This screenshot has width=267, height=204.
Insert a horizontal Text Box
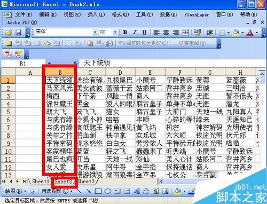[x=117, y=191]
